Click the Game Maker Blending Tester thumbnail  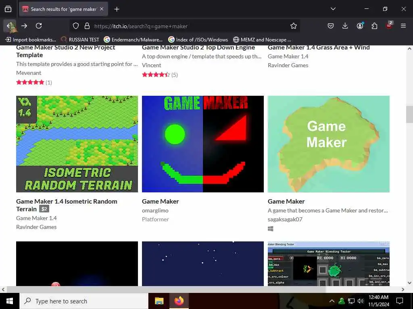[329, 264]
